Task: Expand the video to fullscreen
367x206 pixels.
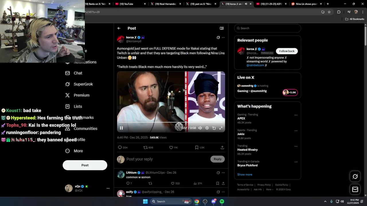Action: pyautogui.click(x=221, y=128)
